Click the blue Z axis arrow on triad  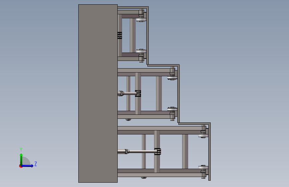tap(28, 166)
